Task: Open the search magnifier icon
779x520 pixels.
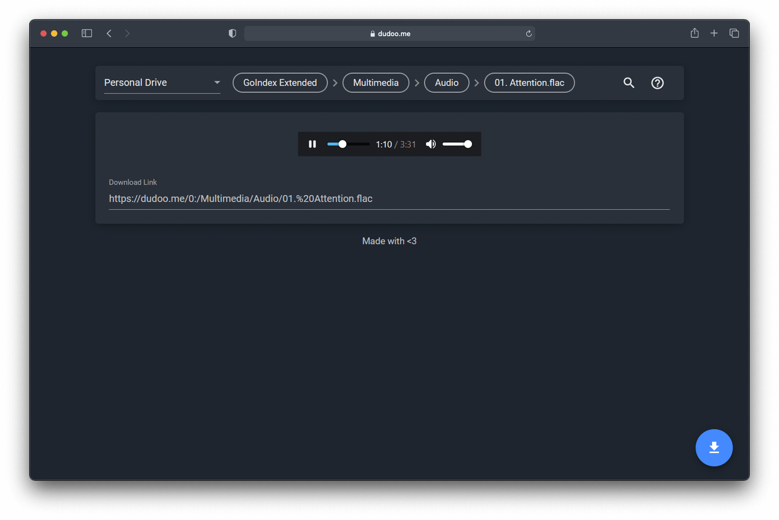Action: click(629, 83)
